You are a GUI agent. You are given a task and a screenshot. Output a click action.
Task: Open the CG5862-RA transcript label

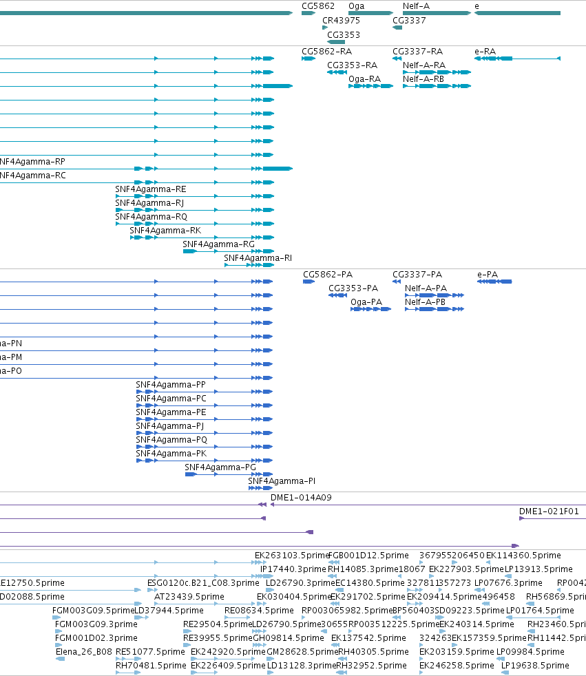coord(327,52)
